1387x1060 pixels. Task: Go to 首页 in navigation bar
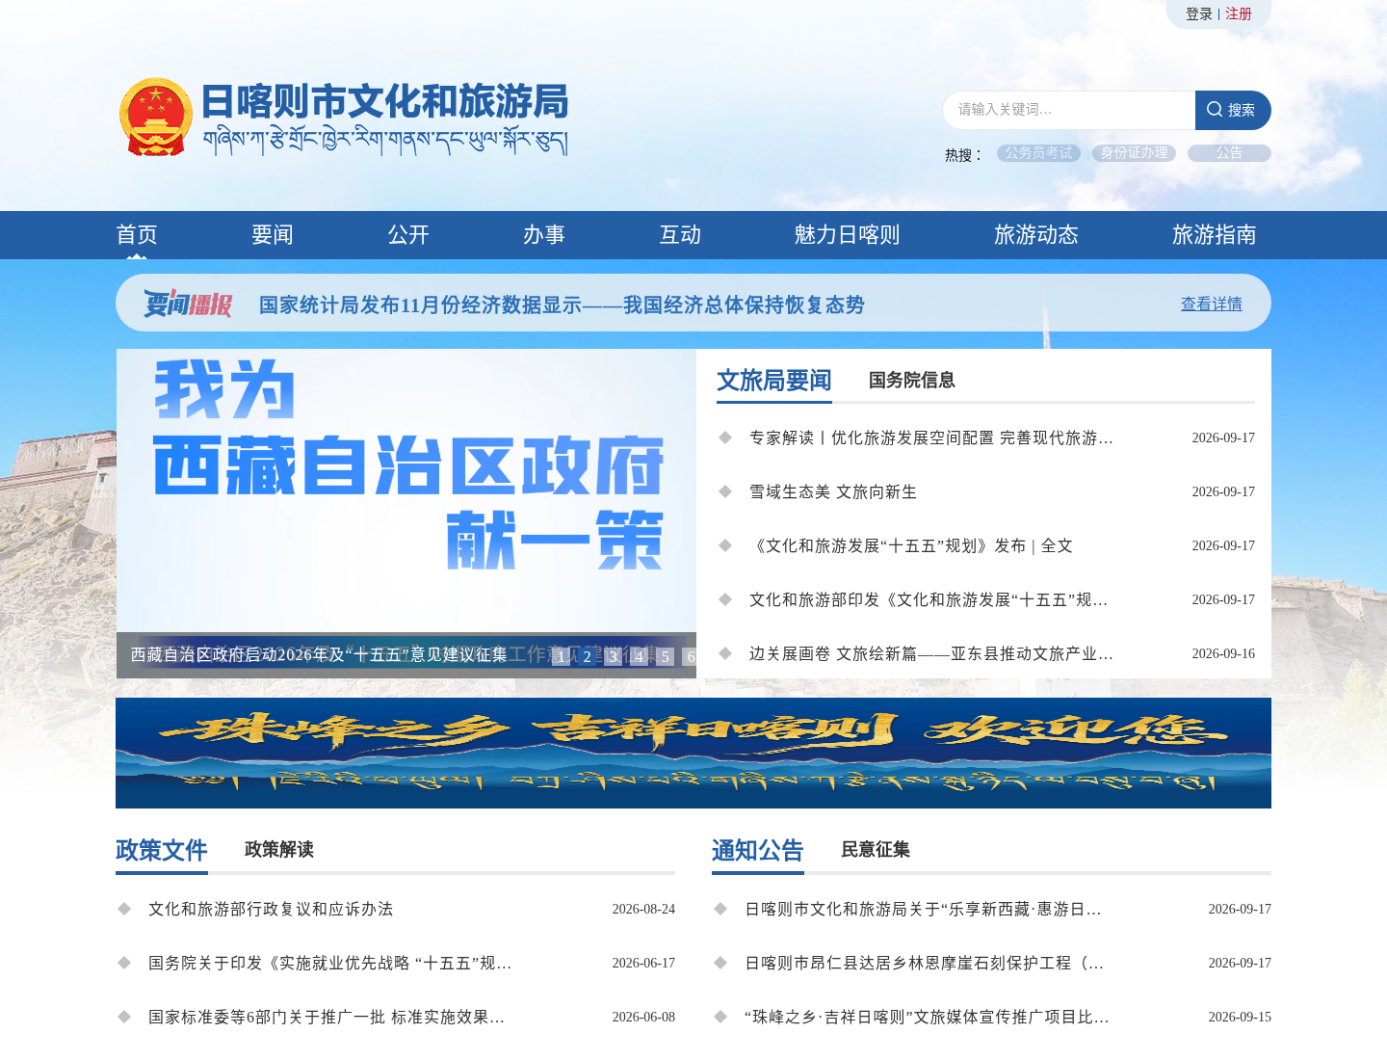(x=137, y=234)
